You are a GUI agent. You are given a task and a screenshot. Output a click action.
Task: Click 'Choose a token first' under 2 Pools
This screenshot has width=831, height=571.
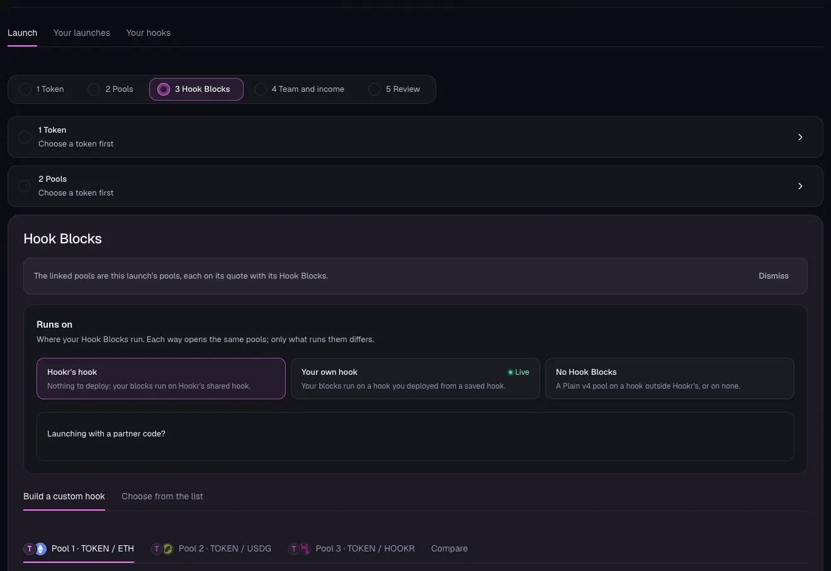pos(76,193)
